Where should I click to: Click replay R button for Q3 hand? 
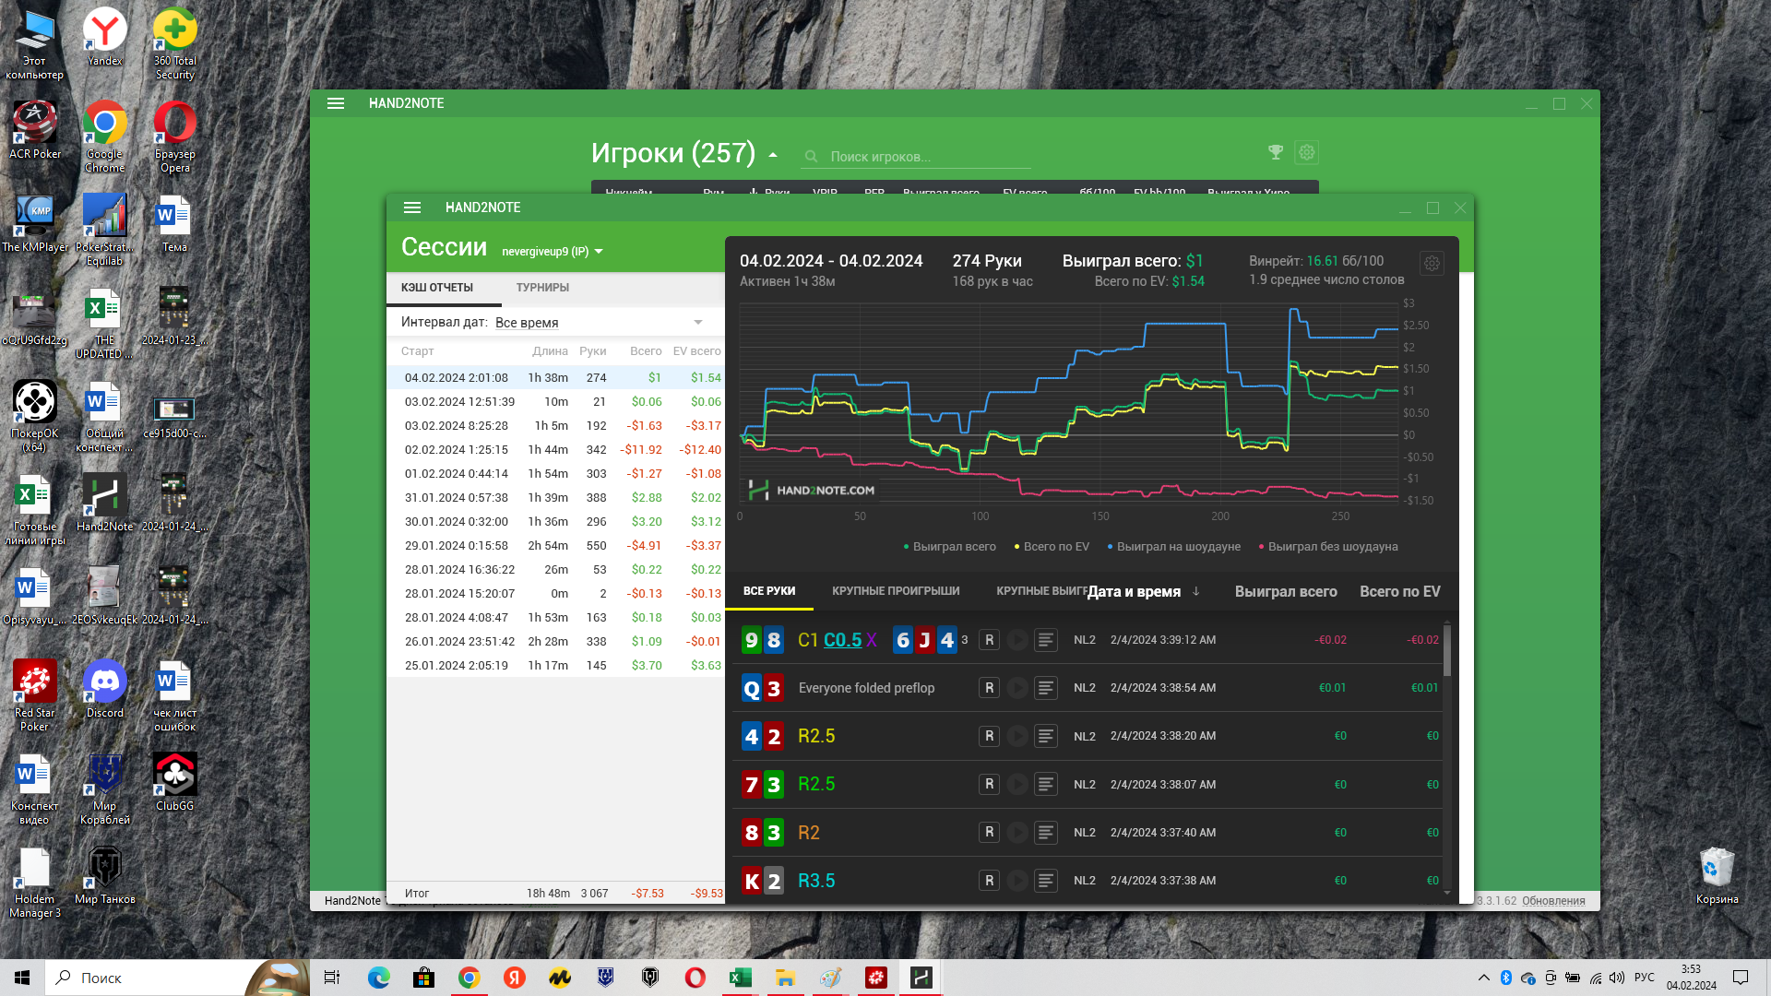[x=989, y=688]
